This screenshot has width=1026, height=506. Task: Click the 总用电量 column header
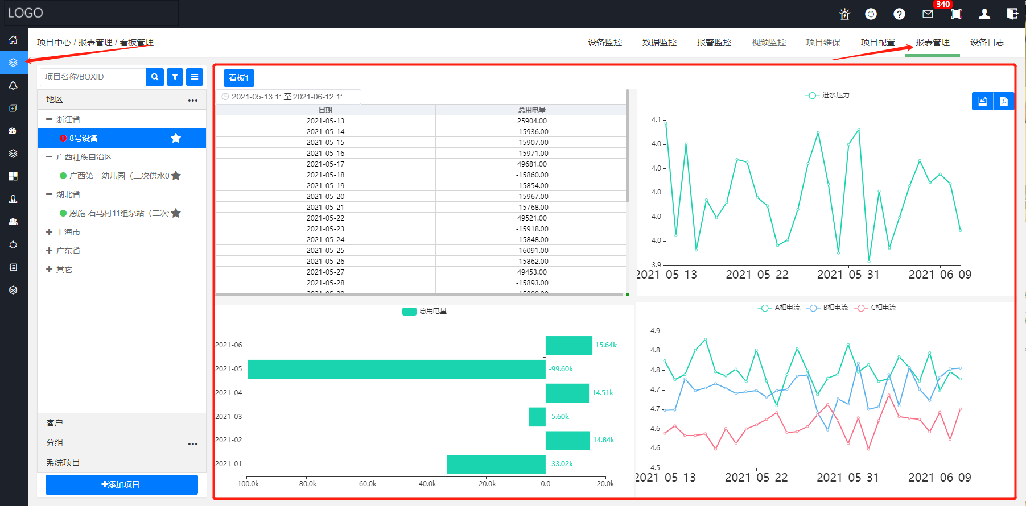pos(531,110)
